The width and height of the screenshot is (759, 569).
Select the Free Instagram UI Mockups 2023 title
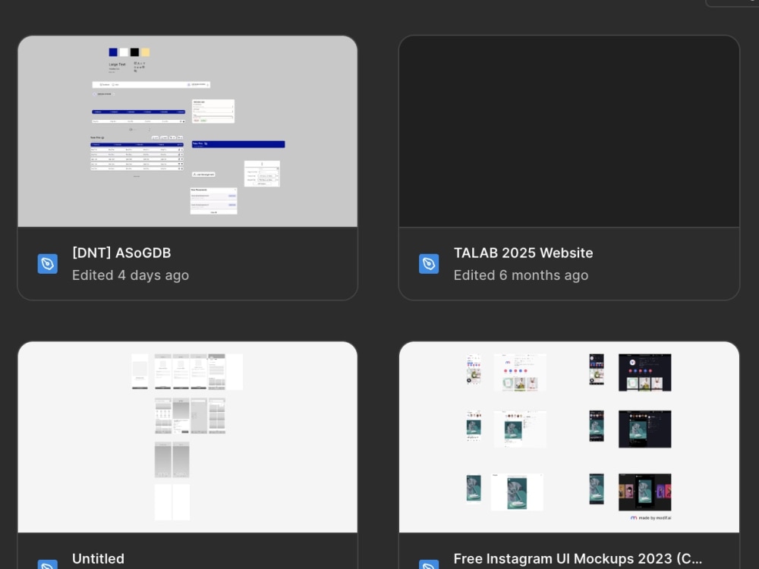pos(578,559)
